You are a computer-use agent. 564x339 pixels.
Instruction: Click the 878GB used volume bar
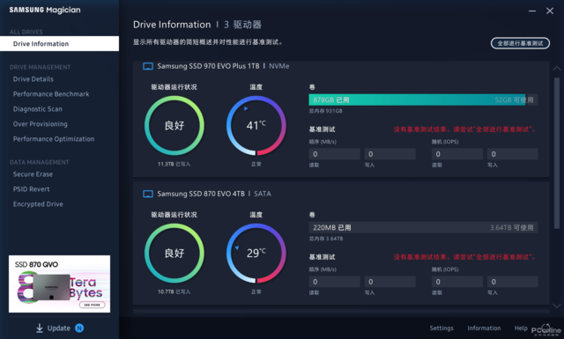(423, 99)
